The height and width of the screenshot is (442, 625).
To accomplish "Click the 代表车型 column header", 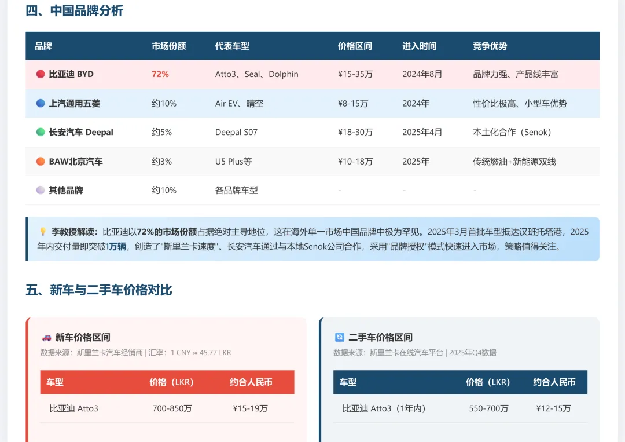I will tap(233, 46).
